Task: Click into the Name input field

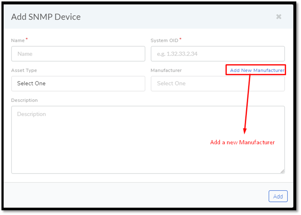Action: point(78,53)
